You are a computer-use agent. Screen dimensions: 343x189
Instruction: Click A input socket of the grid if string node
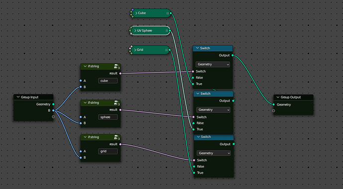pyautogui.click(x=81, y=151)
